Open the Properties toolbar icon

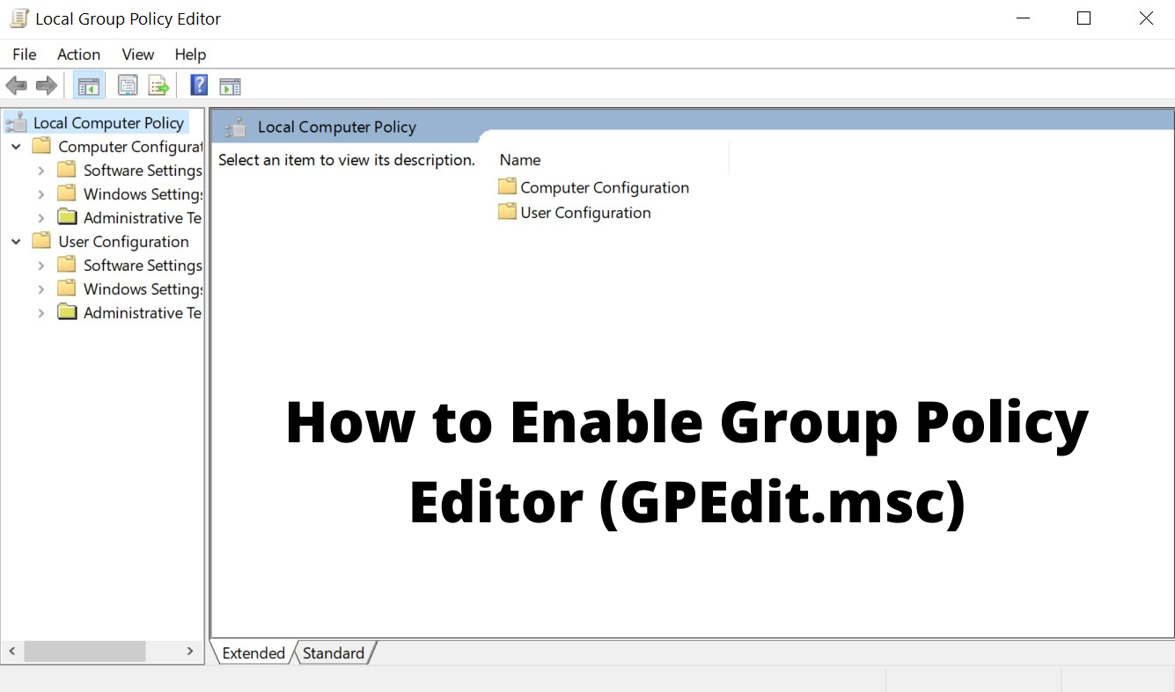[x=128, y=85]
